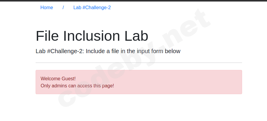Click the dark bar at top of page
The height and width of the screenshot is (121, 267).
coord(133,1)
